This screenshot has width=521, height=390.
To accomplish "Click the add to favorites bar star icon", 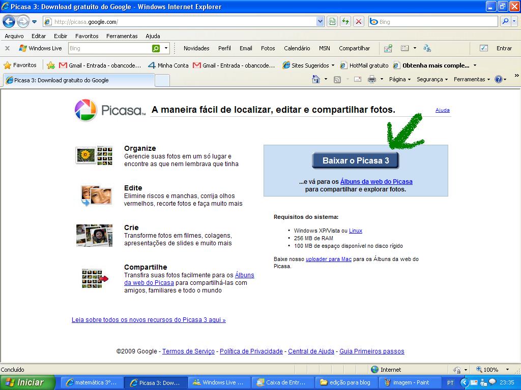I will (x=51, y=66).
